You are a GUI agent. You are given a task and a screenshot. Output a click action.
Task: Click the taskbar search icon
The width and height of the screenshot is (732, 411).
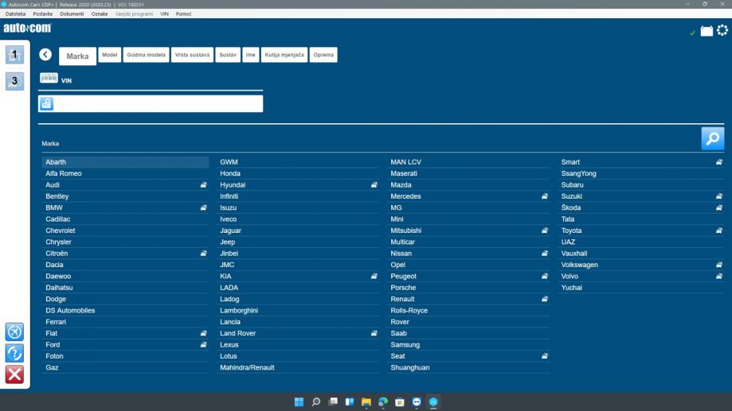[x=316, y=401]
